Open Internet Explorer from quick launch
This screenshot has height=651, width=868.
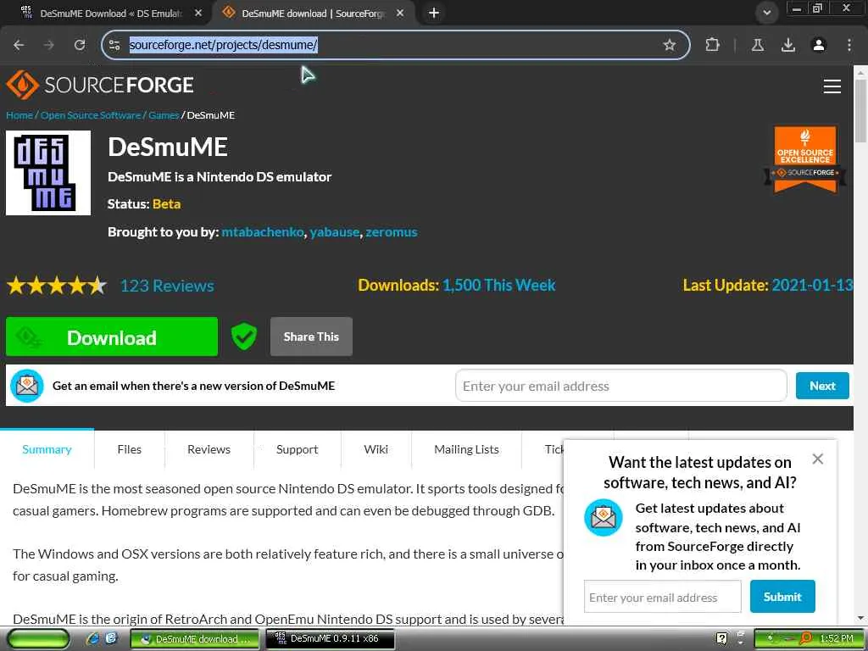92,638
